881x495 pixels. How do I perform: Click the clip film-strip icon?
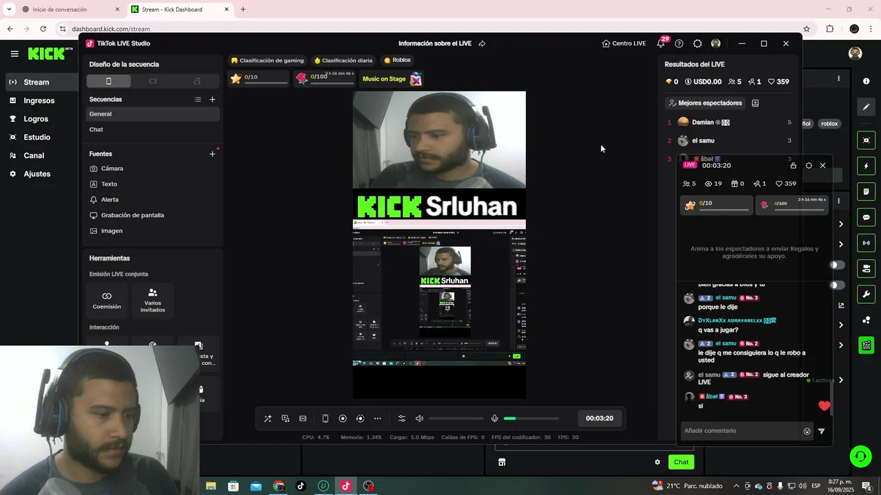(x=303, y=419)
